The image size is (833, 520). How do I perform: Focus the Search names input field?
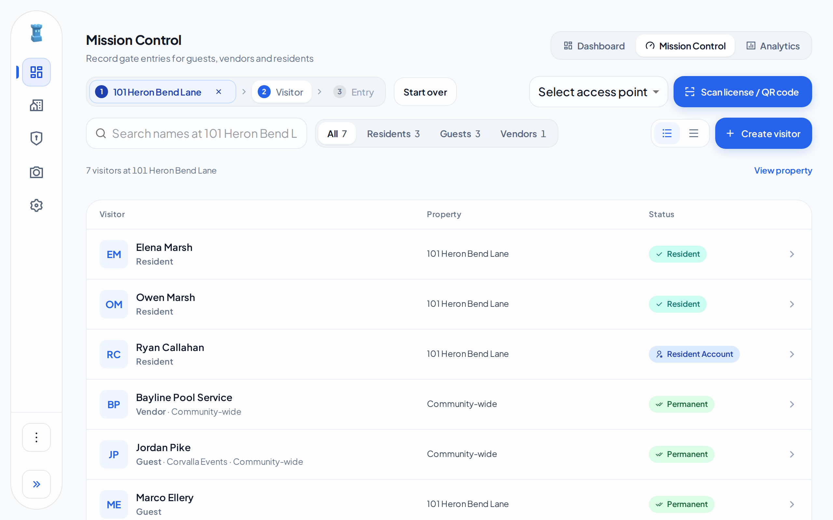[197, 134]
